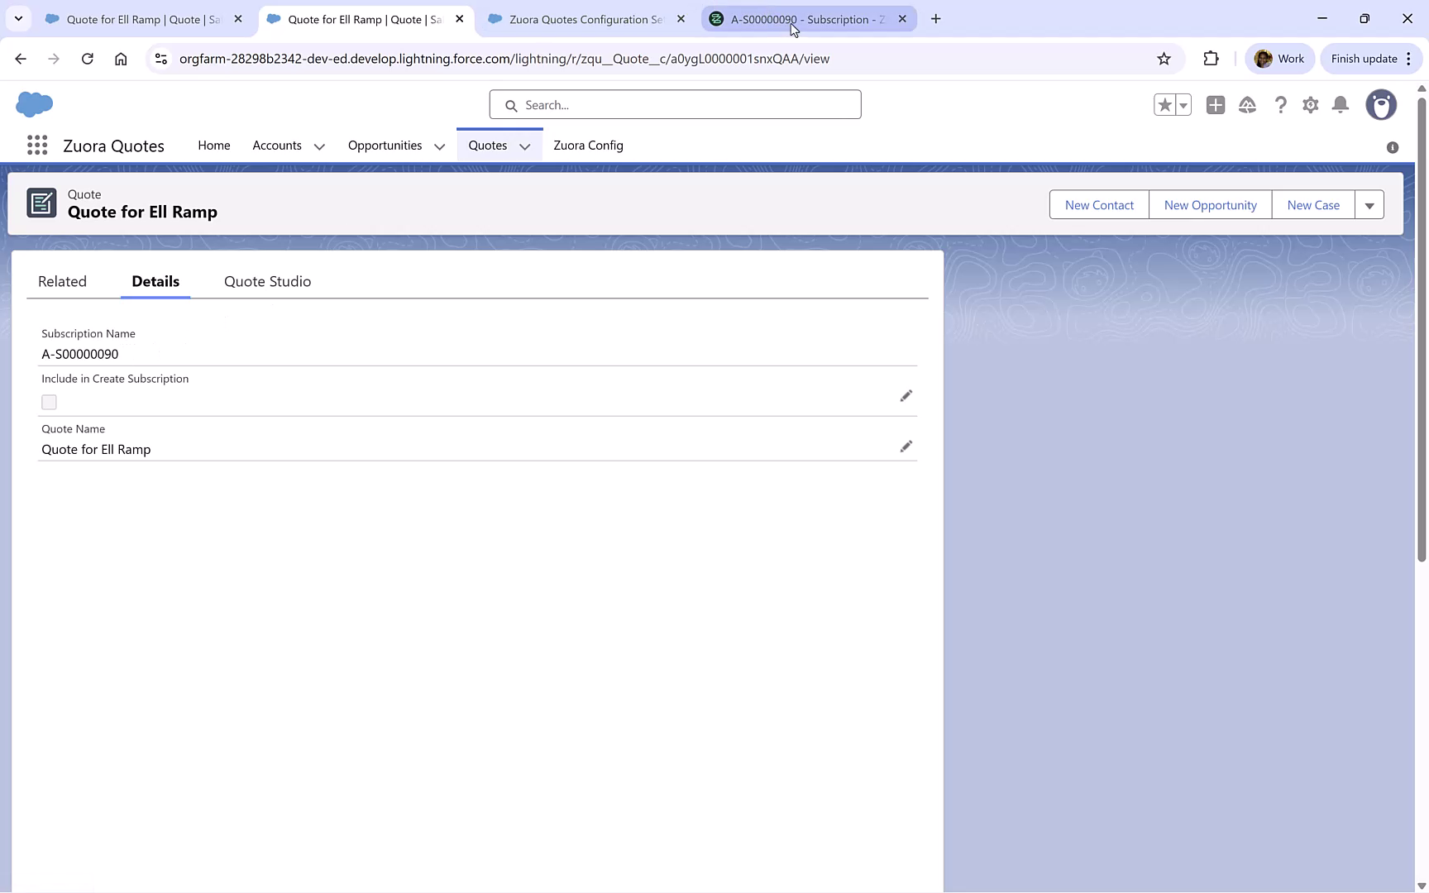Click the favorite star icon

[x=1164, y=105]
